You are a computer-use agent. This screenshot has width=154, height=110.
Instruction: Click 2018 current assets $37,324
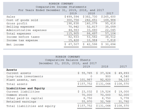tap(103, 73)
